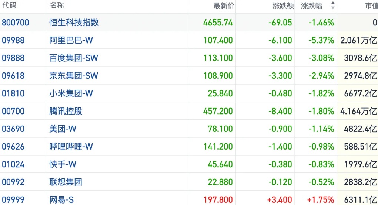Open 网易-S stock name
This screenshot has height=205, width=378.
point(61,200)
